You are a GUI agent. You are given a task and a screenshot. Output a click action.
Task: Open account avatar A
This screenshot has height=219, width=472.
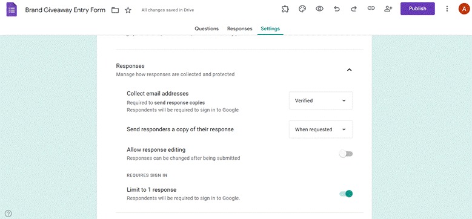[x=464, y=8]
